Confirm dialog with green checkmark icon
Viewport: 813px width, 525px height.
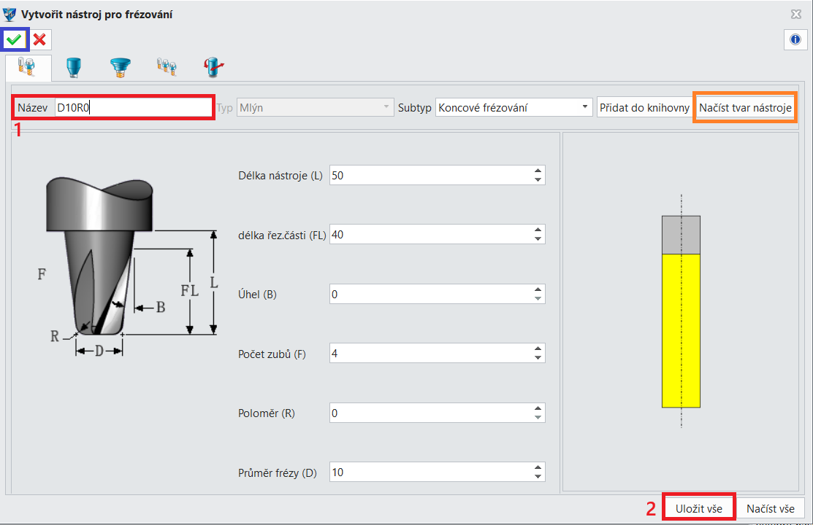[15, 39]
